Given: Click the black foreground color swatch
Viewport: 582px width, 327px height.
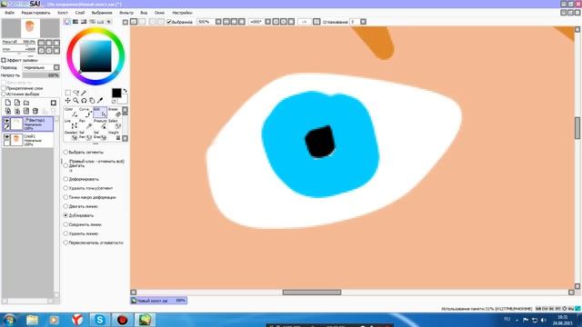Looking at the screenshot, I should 116,93.
